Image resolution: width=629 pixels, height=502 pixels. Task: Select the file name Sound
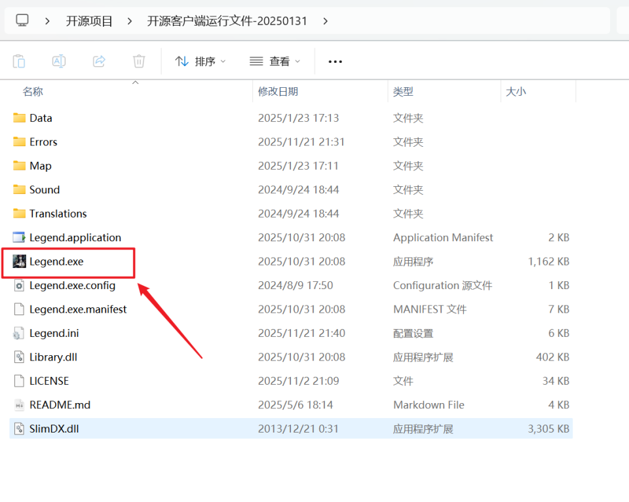pyautogui.click(x=45, y=190)
